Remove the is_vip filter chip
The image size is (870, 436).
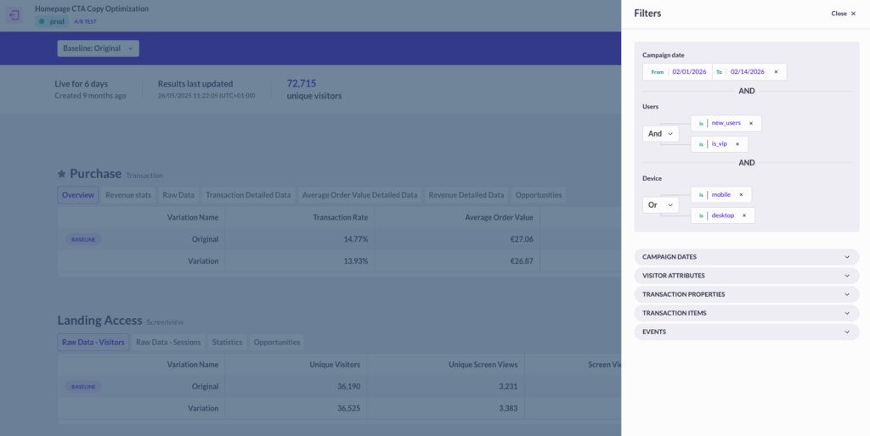[737, 144]
